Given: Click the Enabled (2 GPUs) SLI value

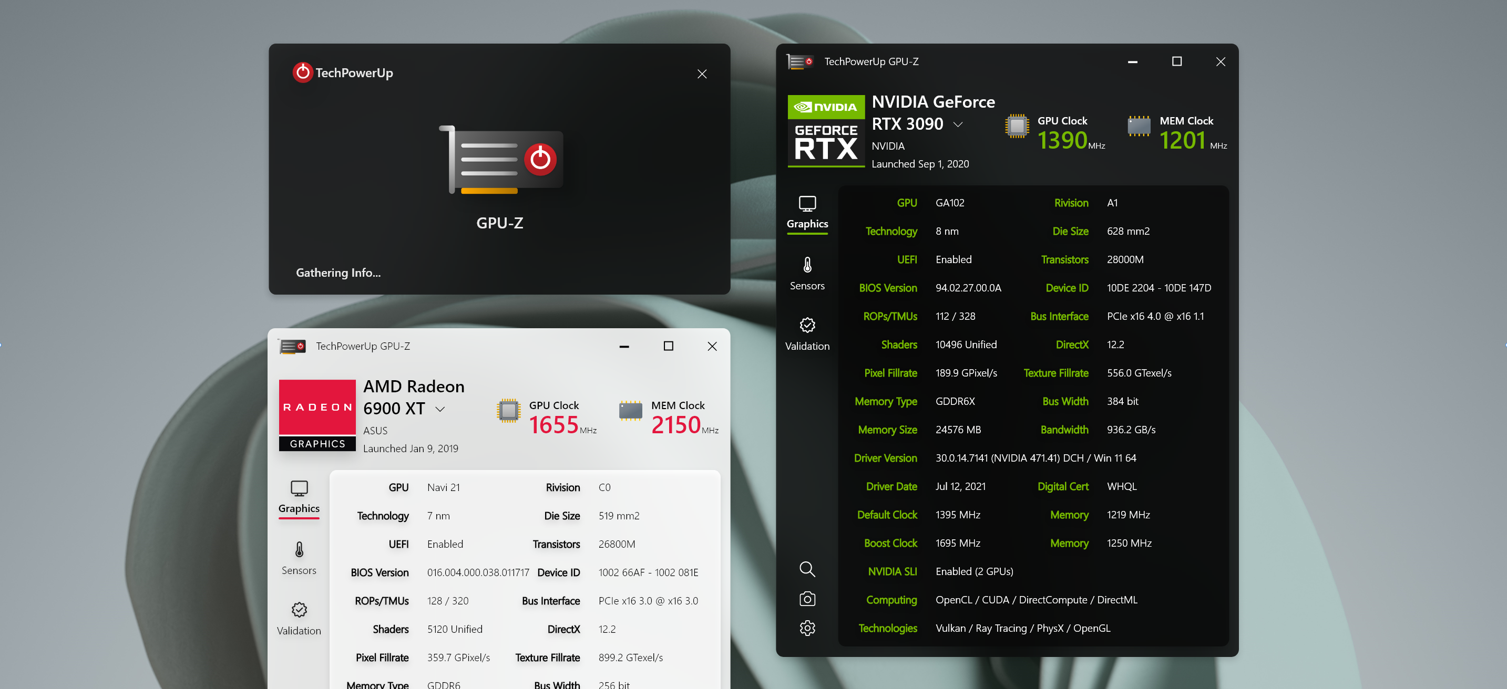Looking at the screenshot, I should tap(974, 571).
